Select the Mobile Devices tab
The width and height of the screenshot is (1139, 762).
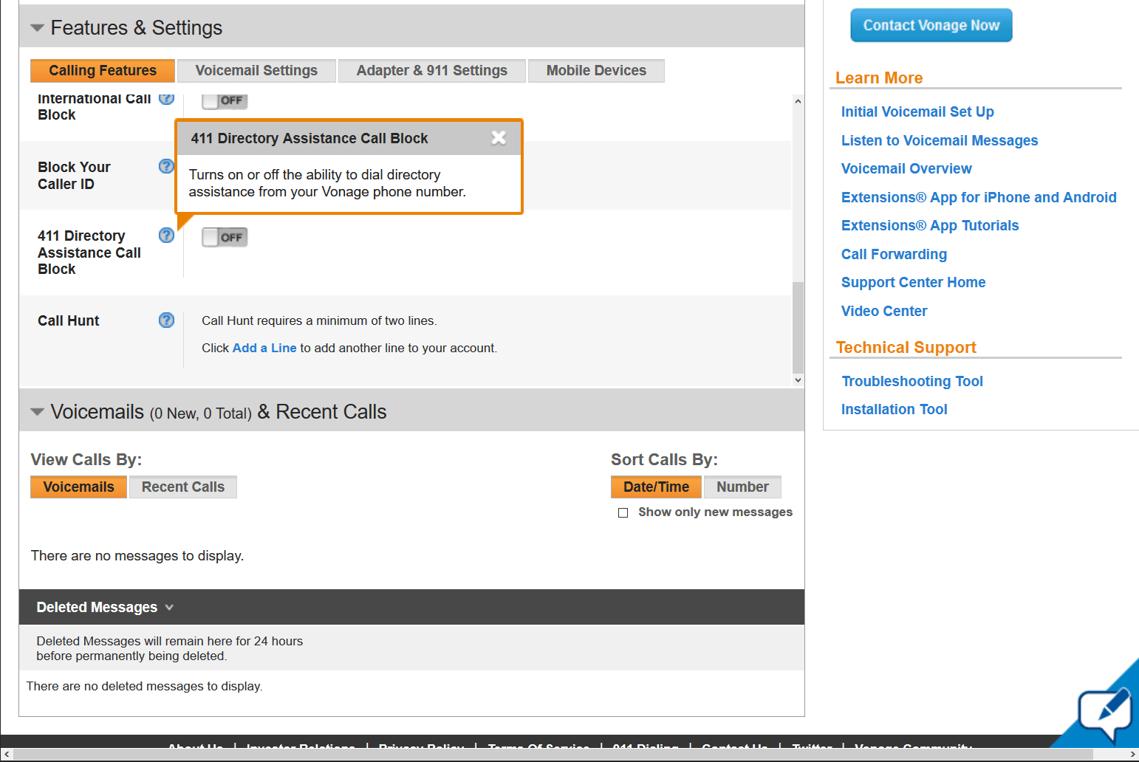coord(596,71)
